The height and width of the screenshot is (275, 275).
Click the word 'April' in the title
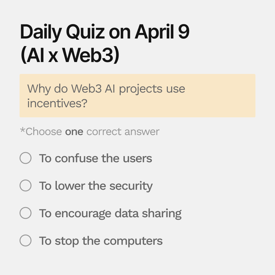coord(154,33)
